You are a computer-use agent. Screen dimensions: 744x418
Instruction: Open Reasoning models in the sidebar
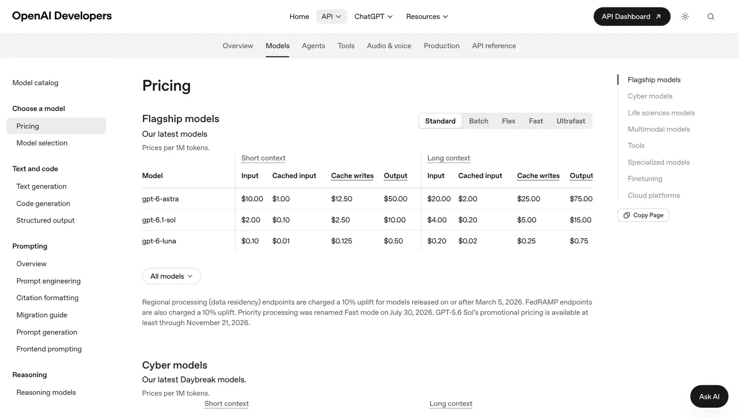(46, 392)
